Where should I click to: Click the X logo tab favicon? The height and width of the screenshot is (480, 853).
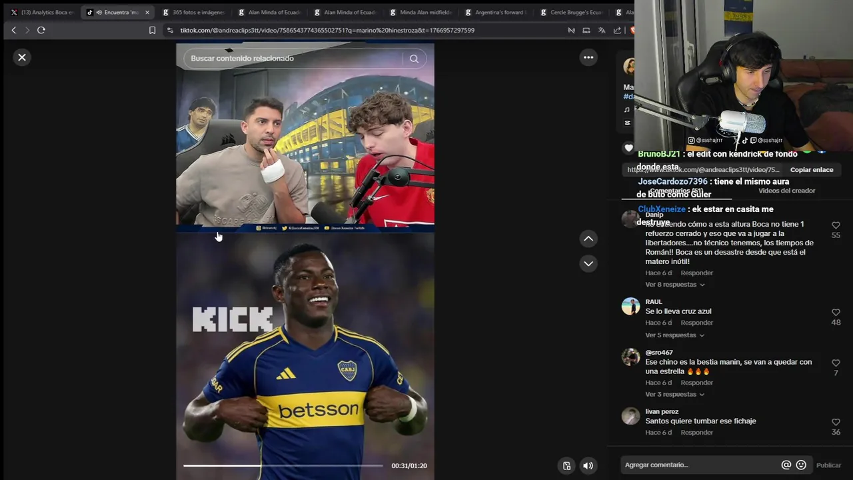pyautogui.click(x=14, y=12)
